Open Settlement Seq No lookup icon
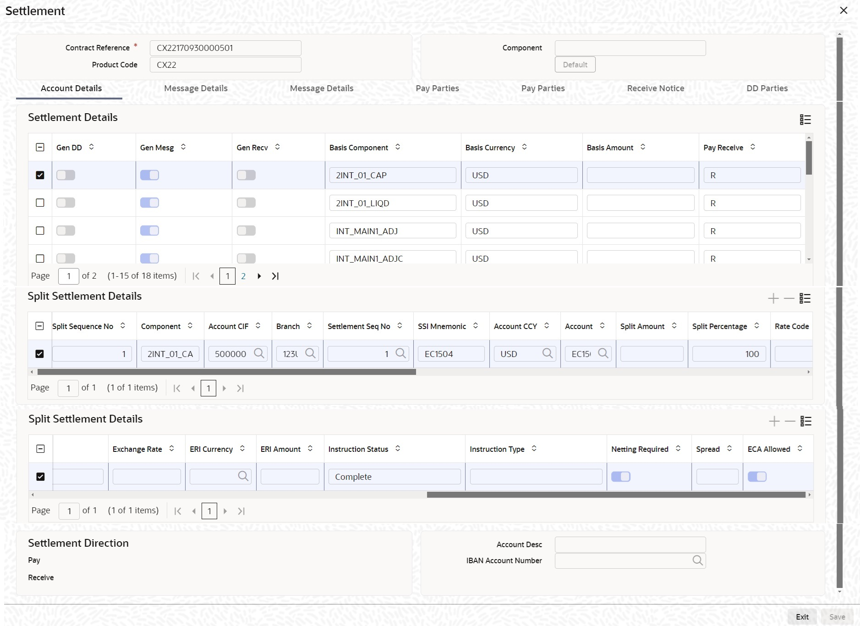The height and width of the screenshot is (626, 860). (x=400, y=353)
